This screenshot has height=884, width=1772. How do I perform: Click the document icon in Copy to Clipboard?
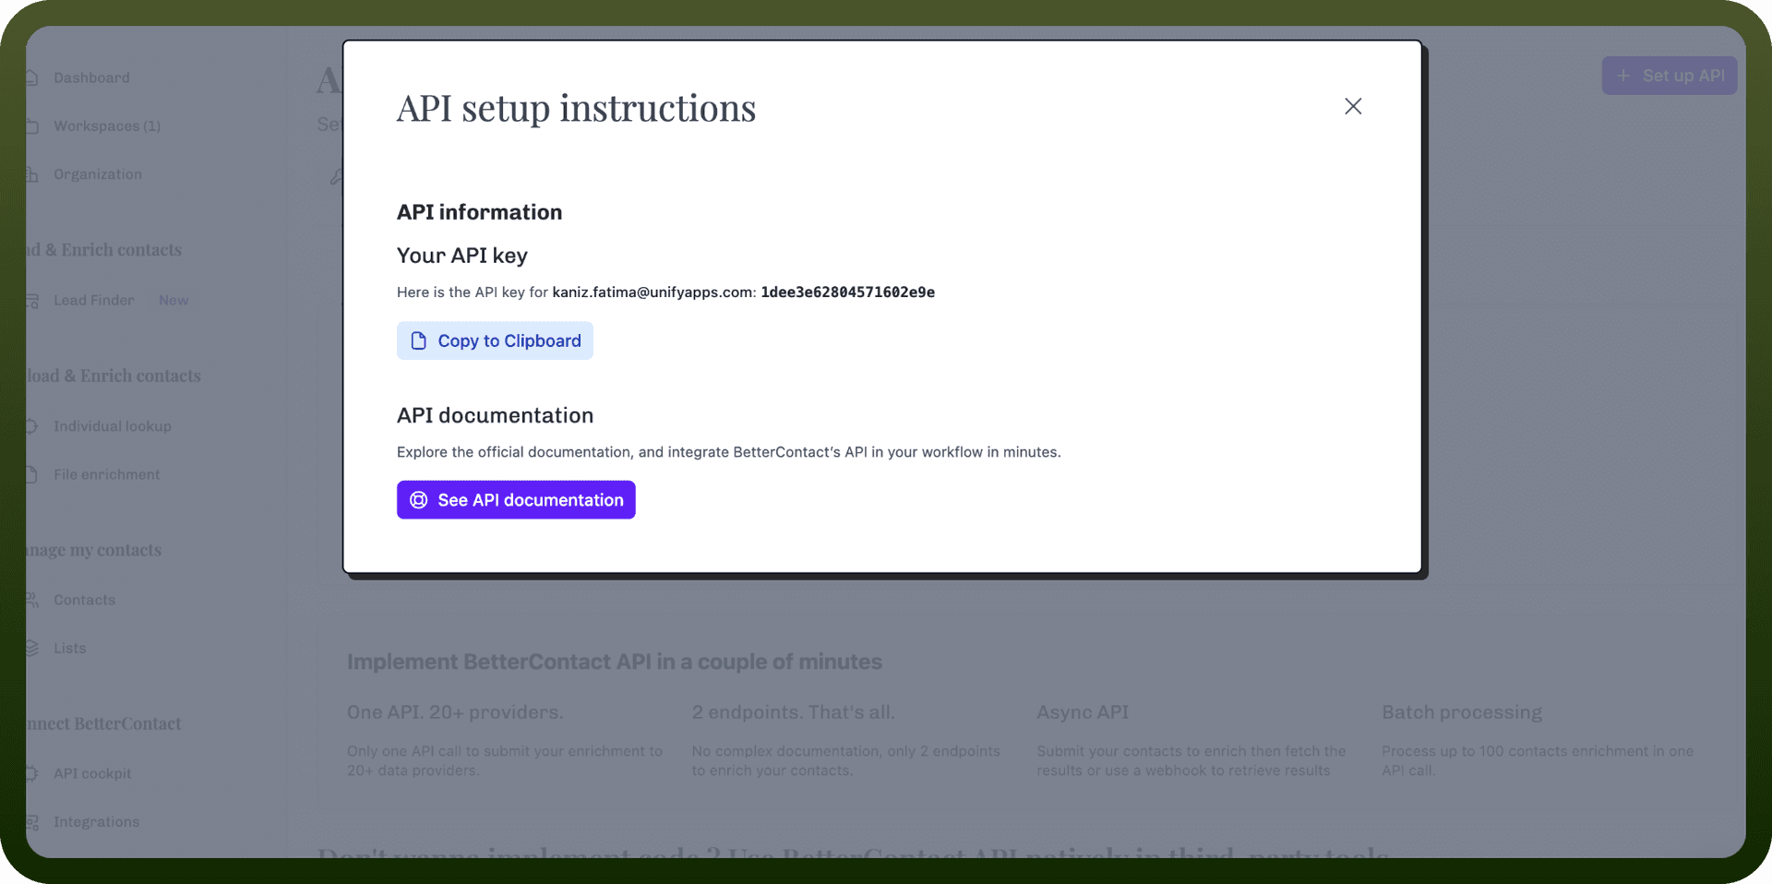click(x=418, y=340)
